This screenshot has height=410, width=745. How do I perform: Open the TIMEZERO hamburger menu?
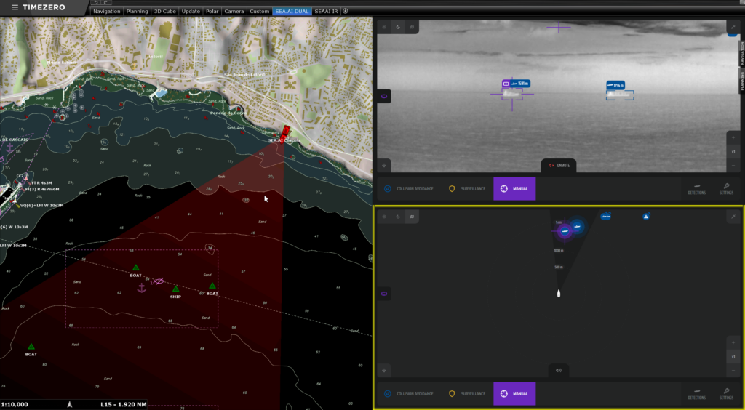tap(15, 7)
